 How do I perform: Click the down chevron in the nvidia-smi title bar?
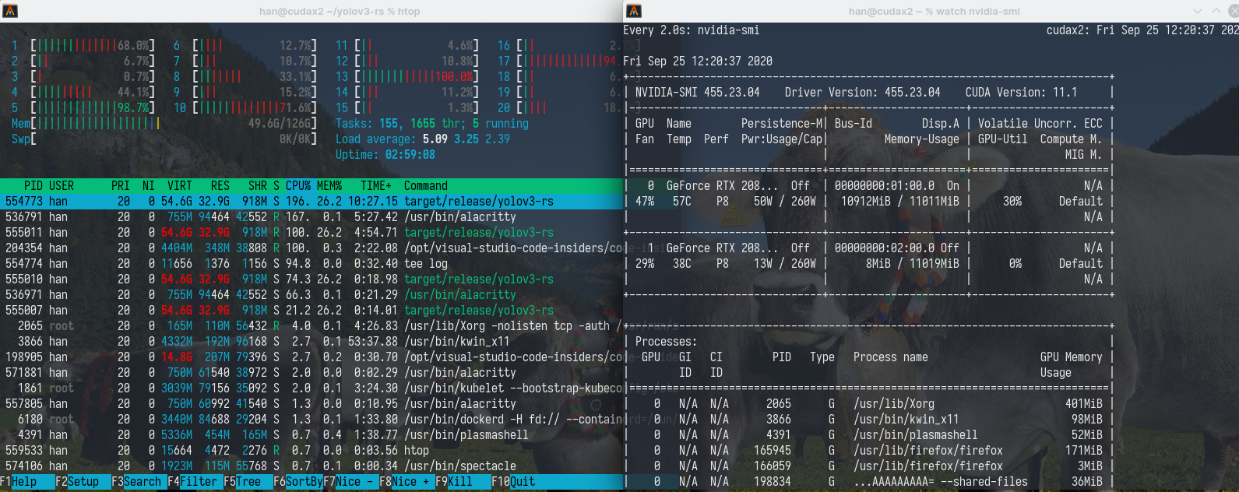(x=1198, y=11)
